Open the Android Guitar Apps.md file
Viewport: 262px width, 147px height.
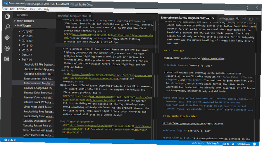point(39,69)
